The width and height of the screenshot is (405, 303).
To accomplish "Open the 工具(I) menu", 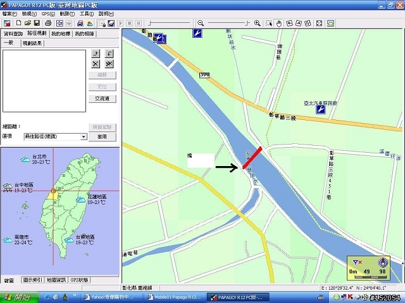I will pyautogui.click(x=87, y=14).
